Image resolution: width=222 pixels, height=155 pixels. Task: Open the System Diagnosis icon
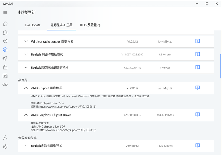click(x=5, y=41)
